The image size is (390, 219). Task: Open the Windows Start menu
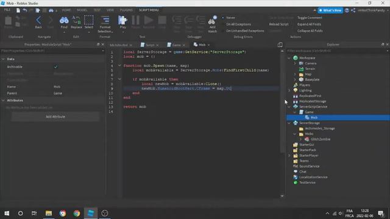pyautogui.click(x=7, y=213)
